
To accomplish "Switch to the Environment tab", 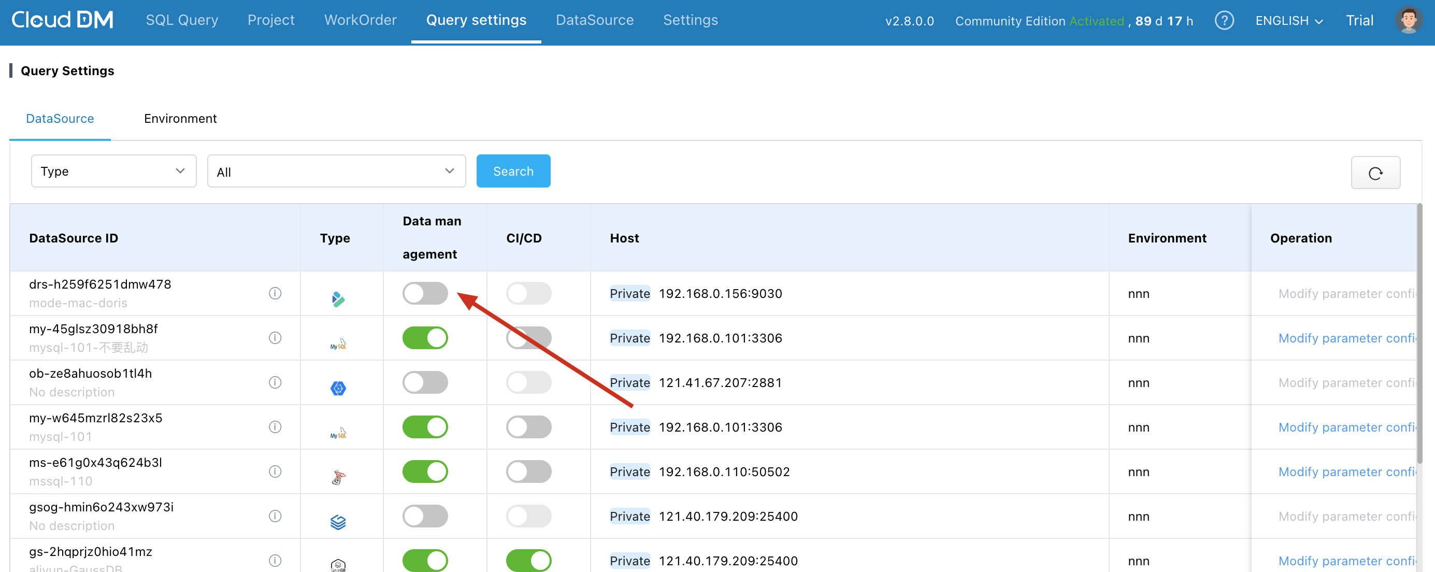I will tap(180, 118).
